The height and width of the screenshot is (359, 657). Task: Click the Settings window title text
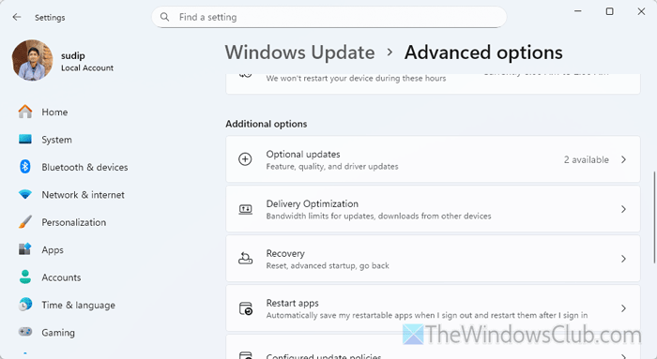50,18
